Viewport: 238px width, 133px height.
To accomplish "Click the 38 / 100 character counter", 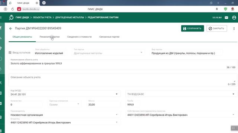I will coord(231,67).
